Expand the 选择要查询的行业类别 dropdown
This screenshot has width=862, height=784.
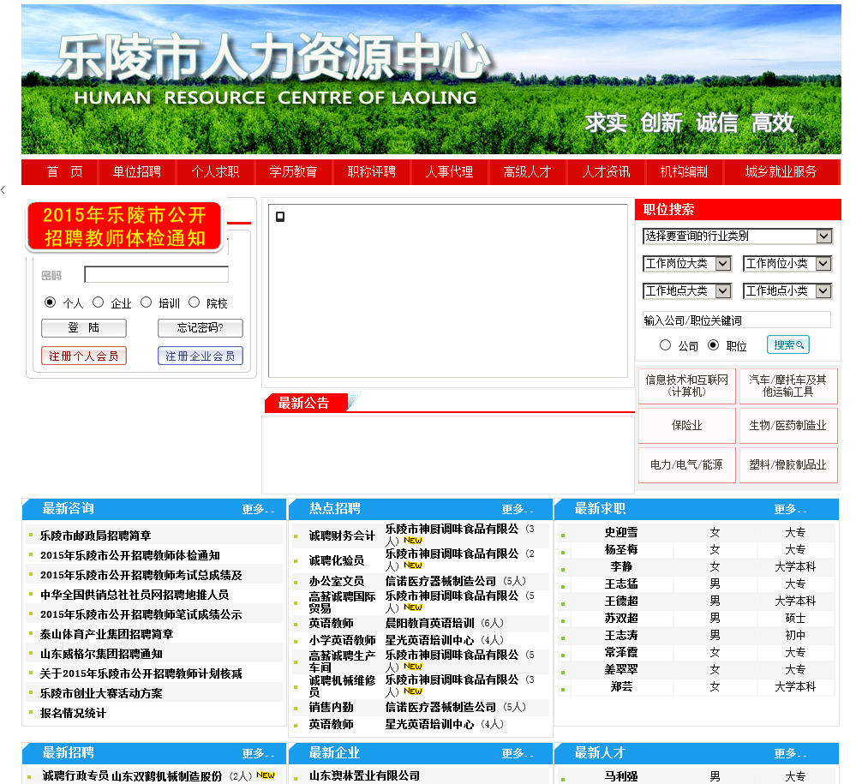click(737, 236)
